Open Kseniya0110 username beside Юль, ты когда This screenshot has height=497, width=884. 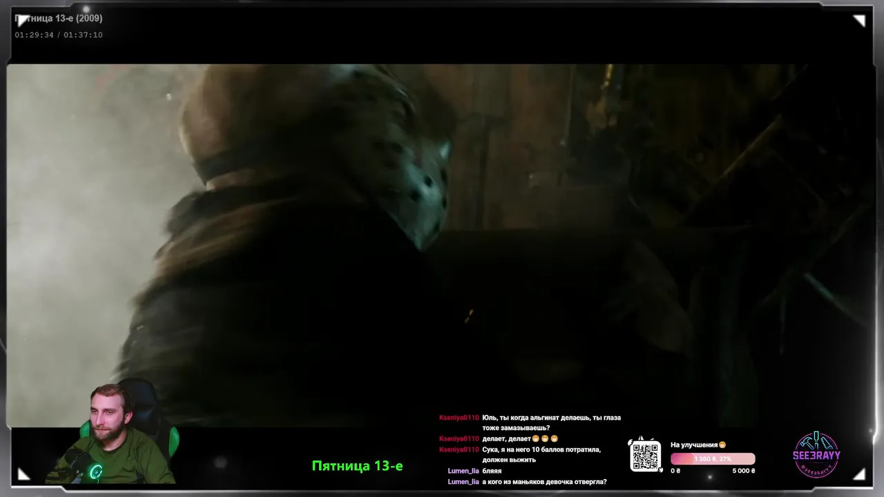pos(459,418)
